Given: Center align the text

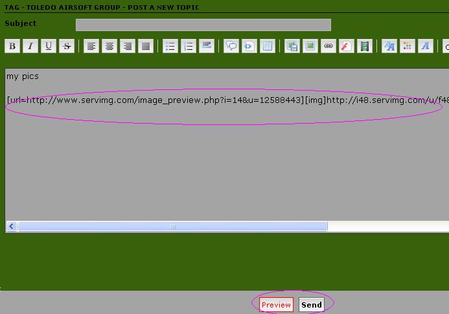Looking at the screenshot, I should click(x=109, y=46).
